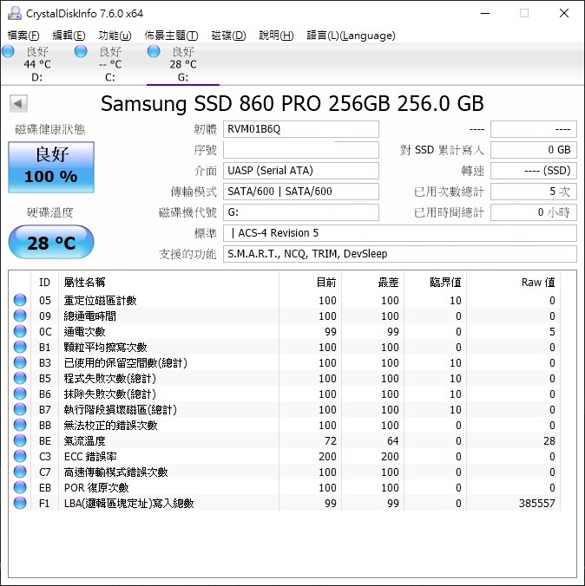Click status orb of attribute C7 row
Viewport: 585px width, 586px height.
point(20,472)
